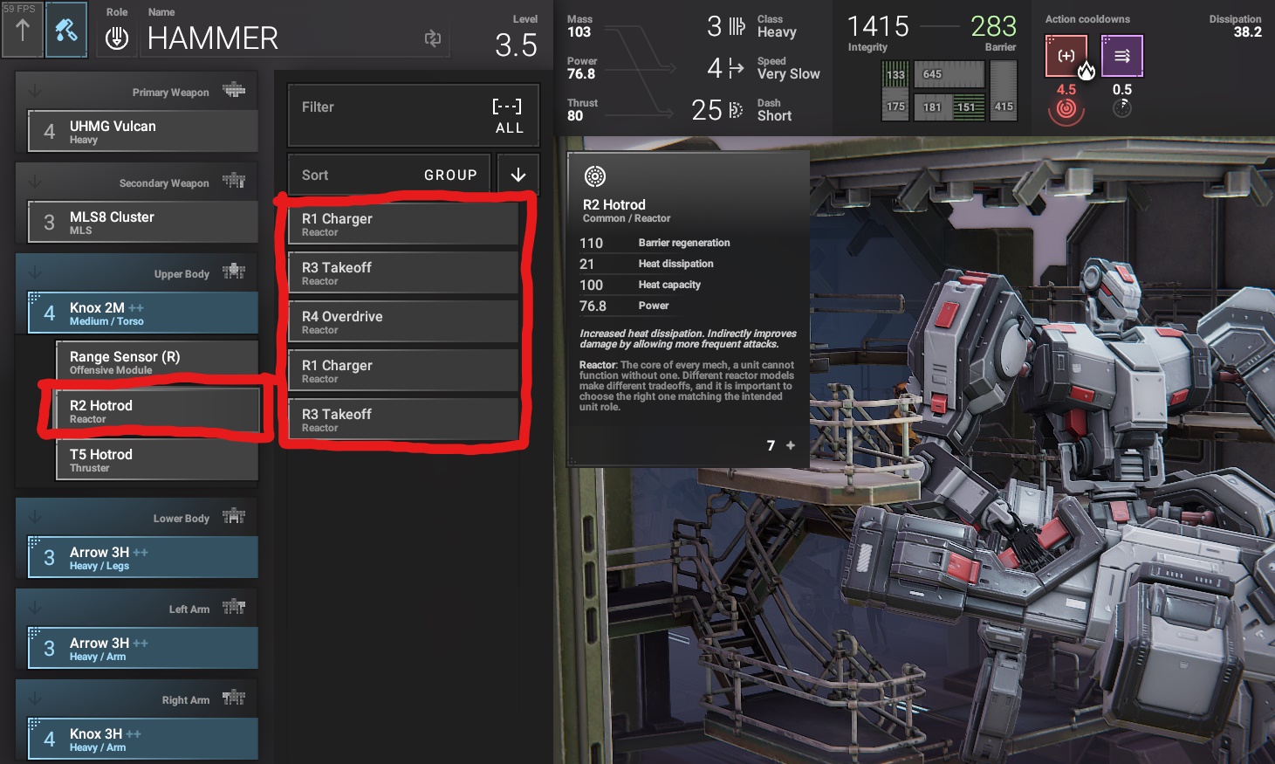Screen dimensions: 1275x764
Task: Toggle the sort direction arrow
Action: pos(518,175)
